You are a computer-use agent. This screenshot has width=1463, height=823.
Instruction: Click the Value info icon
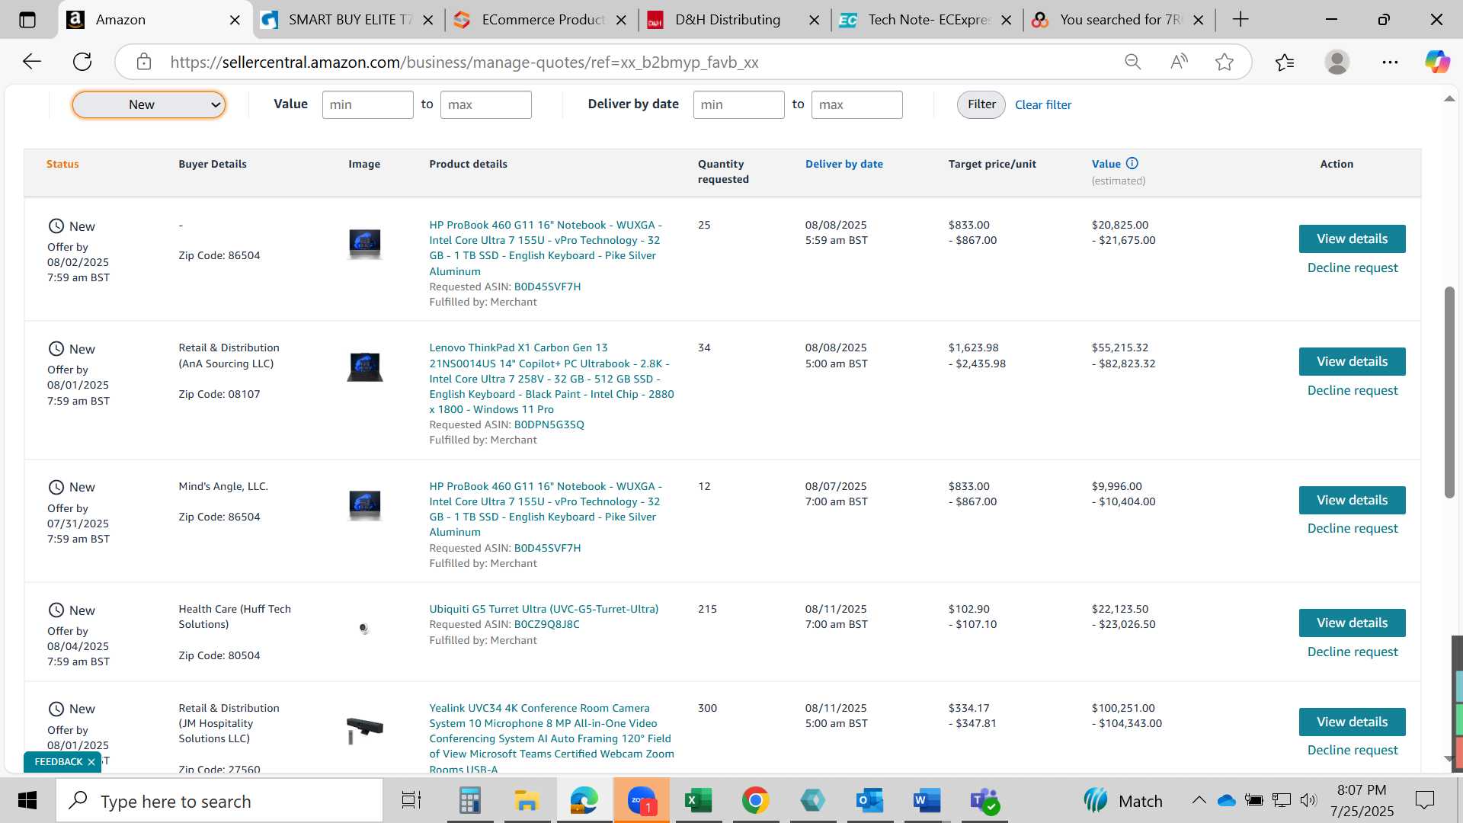coord(1132,163)
